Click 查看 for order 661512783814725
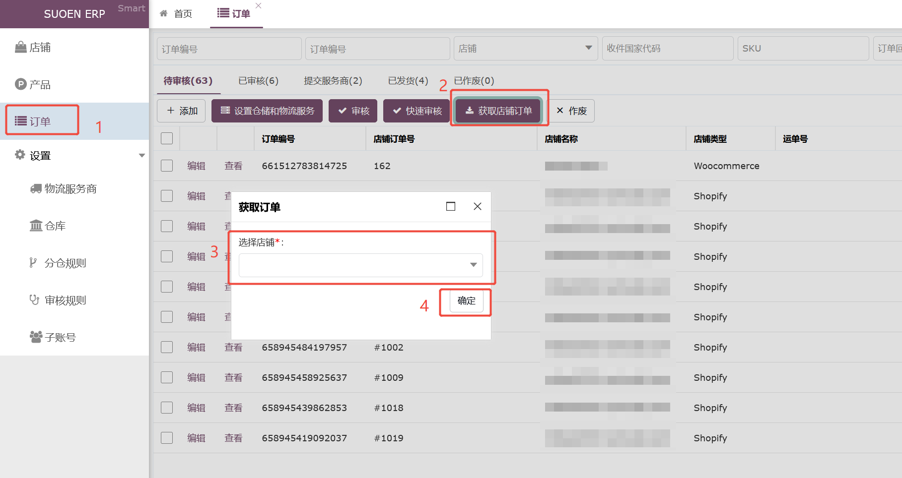The image size is (902, 478). 234,166
